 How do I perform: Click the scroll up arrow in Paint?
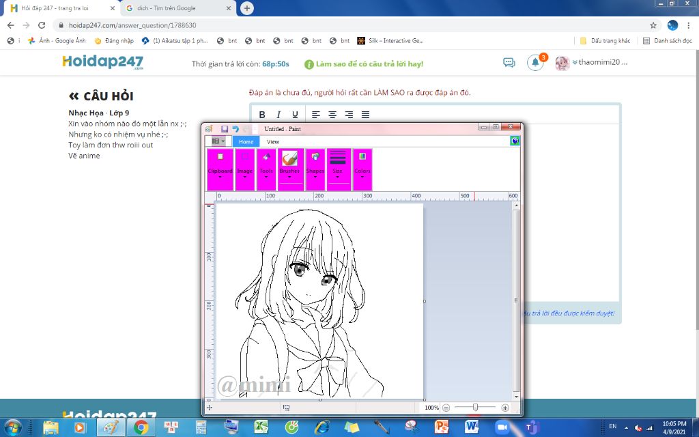click(x=516, y=206)
